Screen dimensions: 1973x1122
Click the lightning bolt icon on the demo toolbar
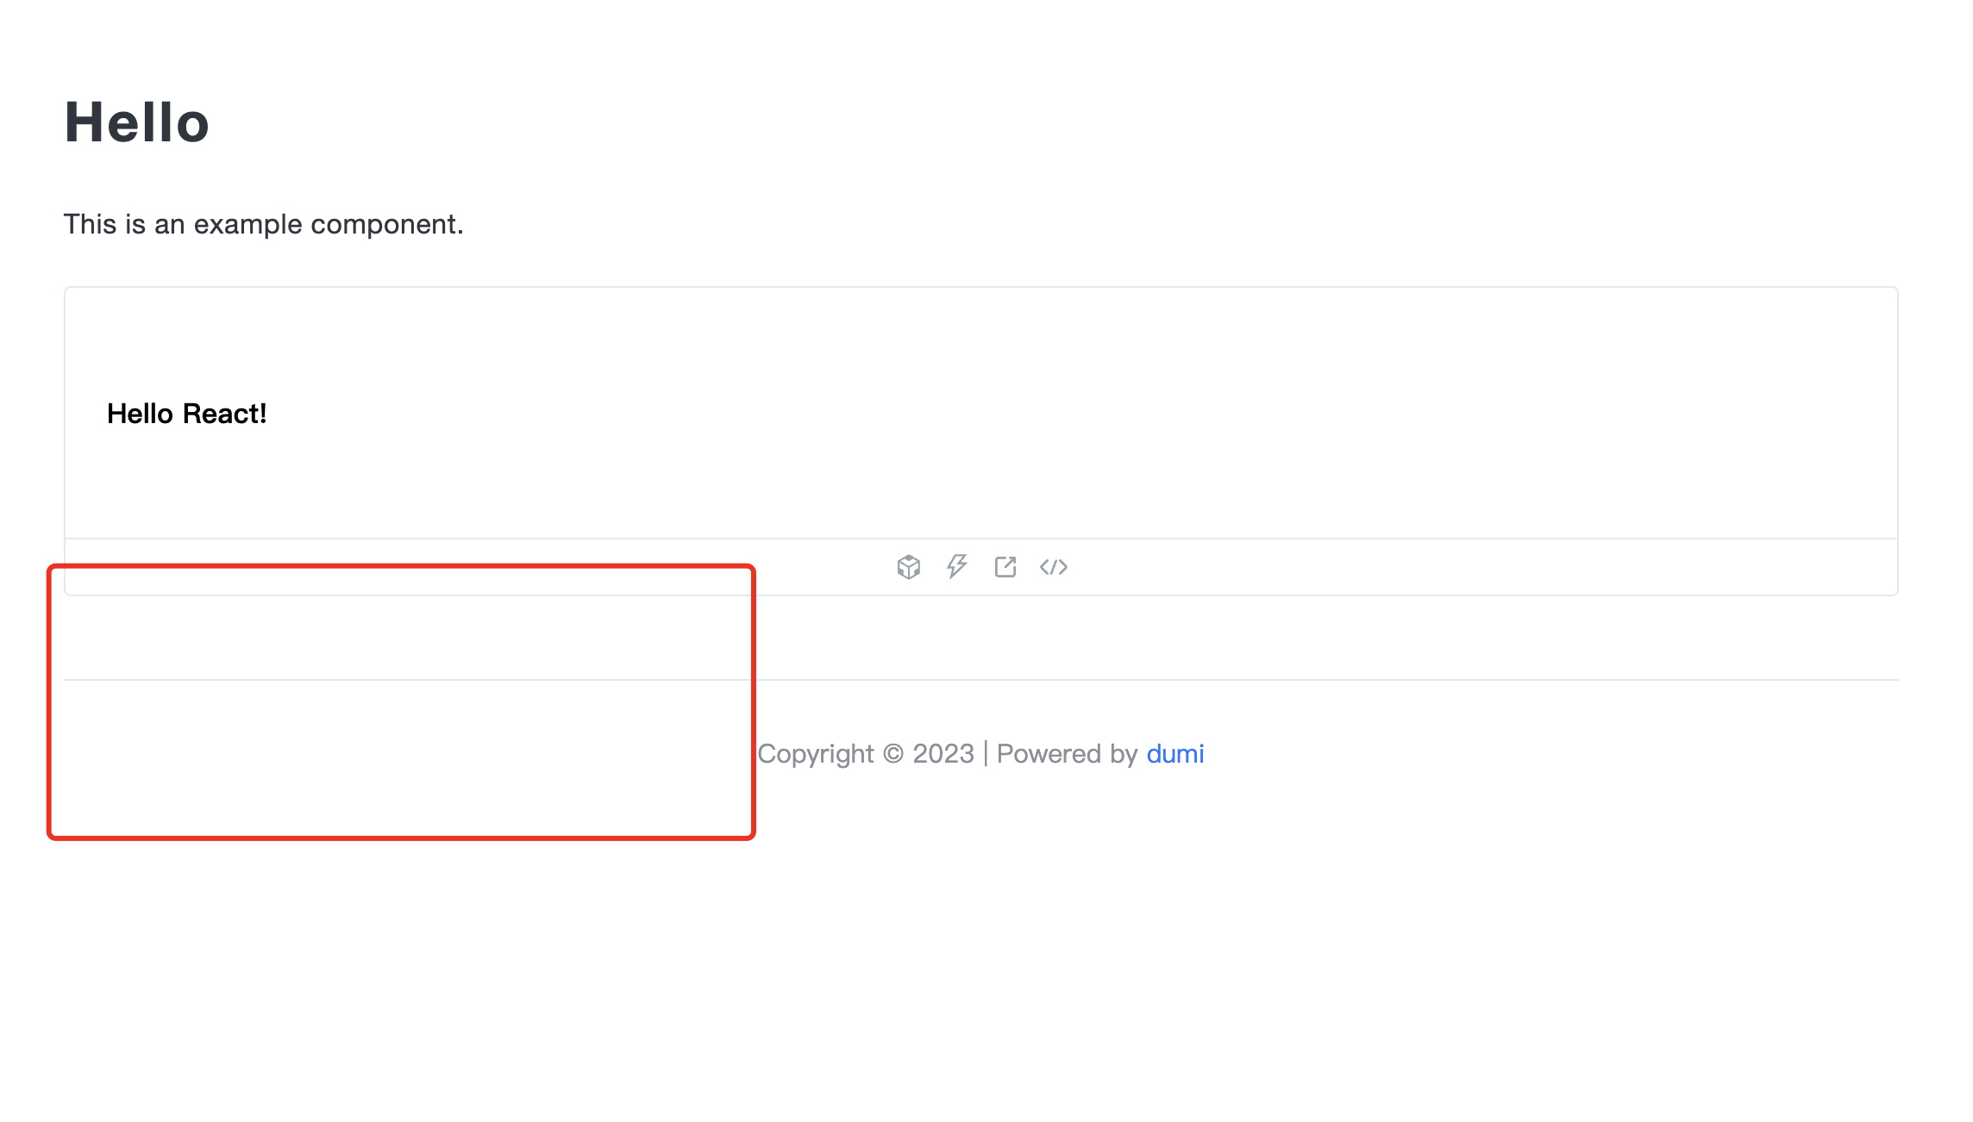[x=957, y=567]
